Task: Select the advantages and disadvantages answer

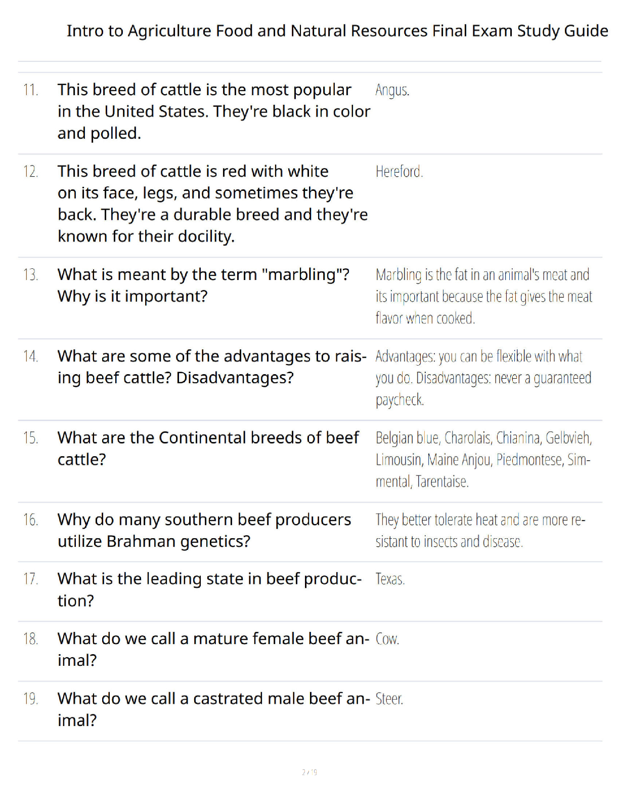Action: (483, 378)
